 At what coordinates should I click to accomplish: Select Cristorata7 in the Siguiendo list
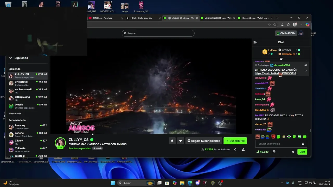coord(28,83)
